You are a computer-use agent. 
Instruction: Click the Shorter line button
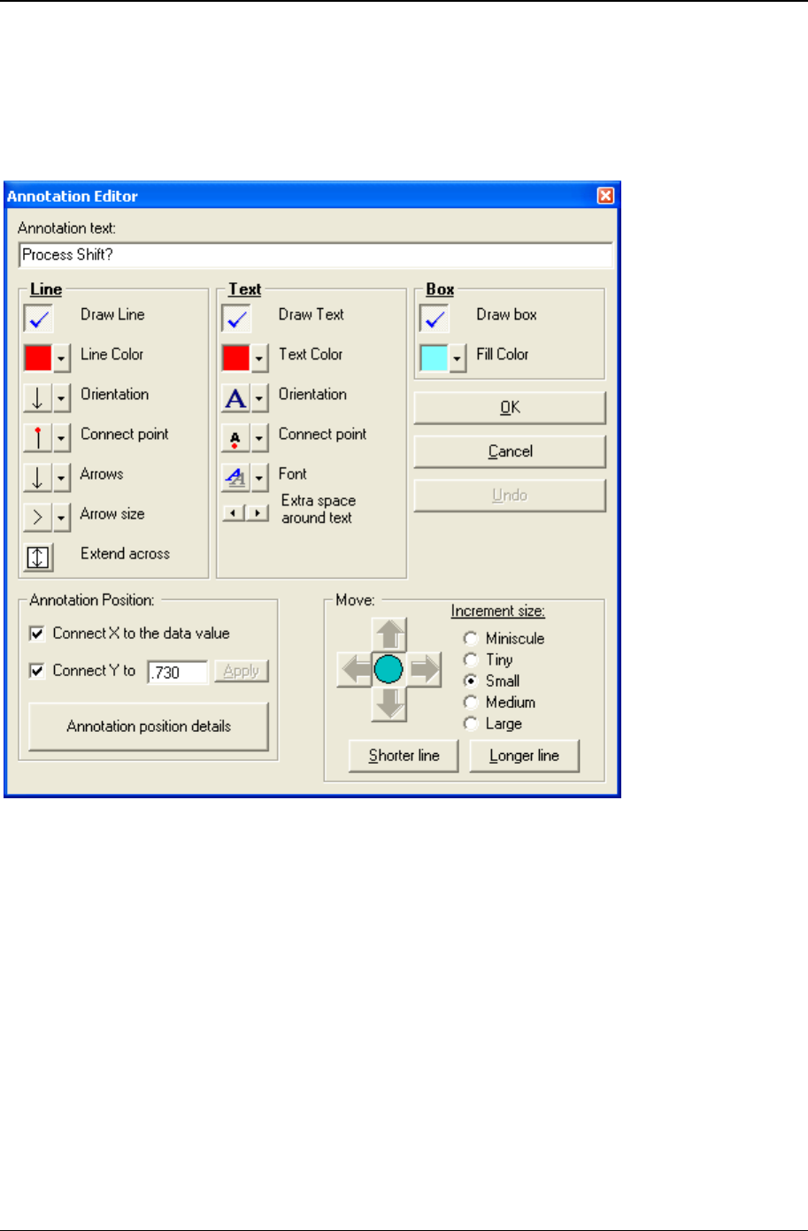pyautogui.click(x=404, y=756)
